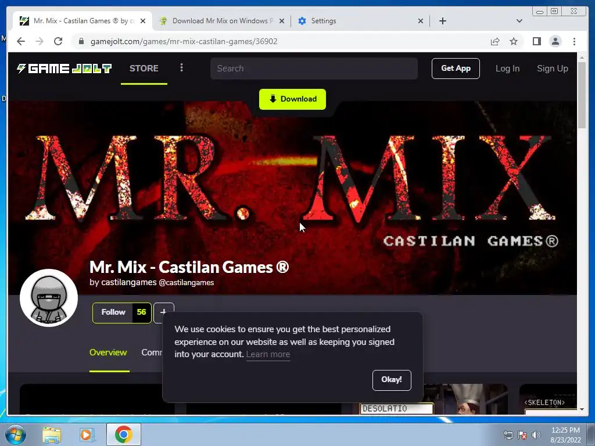This screenshot has width=595, height=446.
Task: Open the browser side panel
Action: [536, 41]
